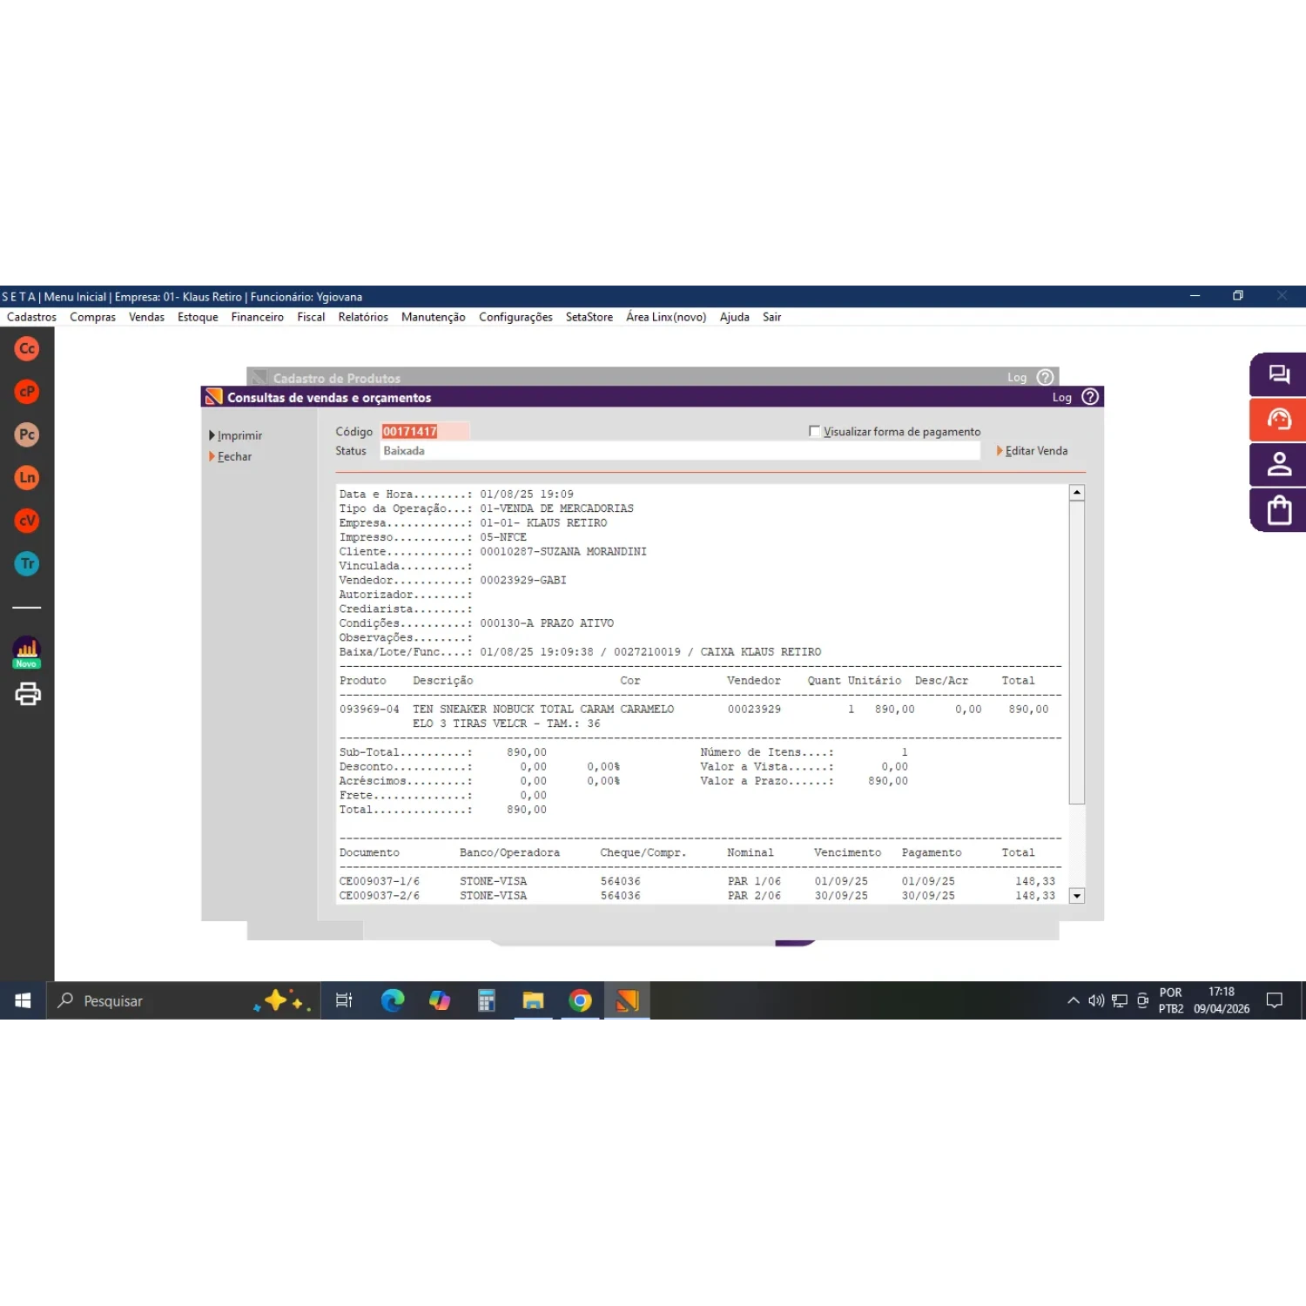Click Editar Venda link
The image size is (1306, 1306).
1035,451
